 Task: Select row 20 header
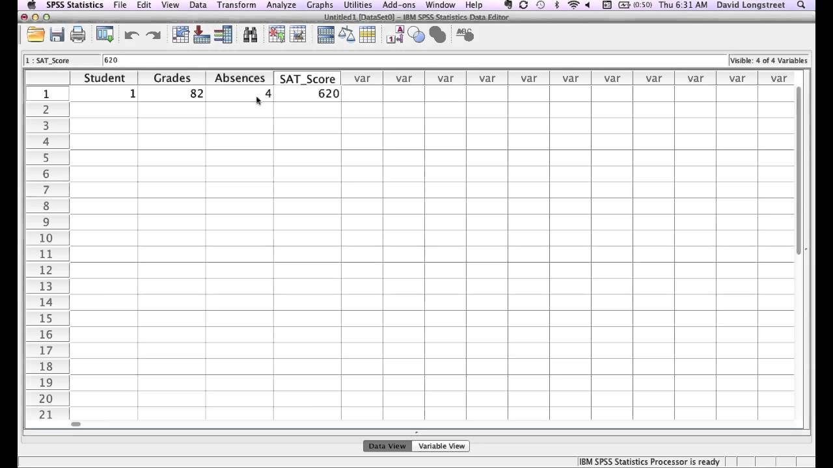click(x=46, y=398)
